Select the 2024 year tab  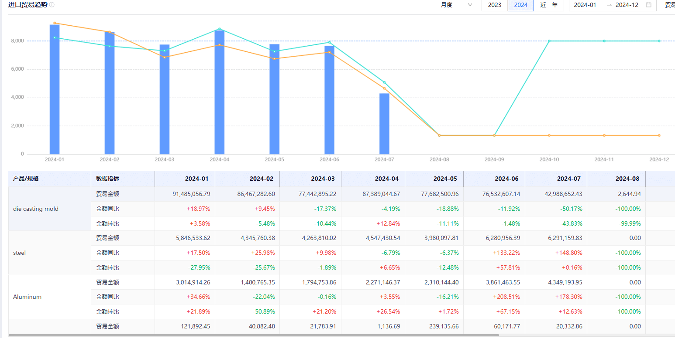[520, 5]
